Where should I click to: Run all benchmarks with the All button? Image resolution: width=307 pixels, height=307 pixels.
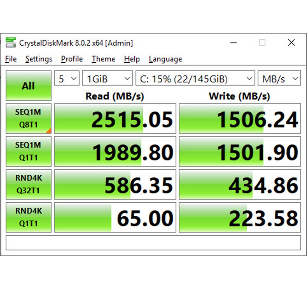click(x=28, y=86)
